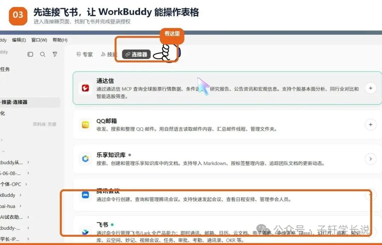
Task: Click the filter funnel icon in sidebar
Action: pos(55,54)
